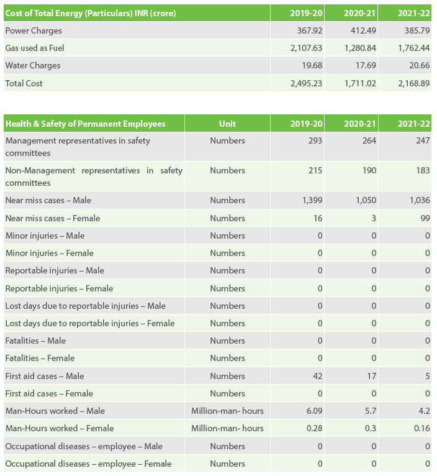Select First aid Male value 5
Viewport: 437px width, 476px height.
click(428, 376)
